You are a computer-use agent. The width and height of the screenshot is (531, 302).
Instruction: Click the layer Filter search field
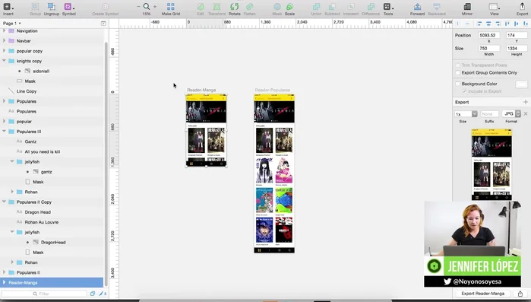[44, 294]
